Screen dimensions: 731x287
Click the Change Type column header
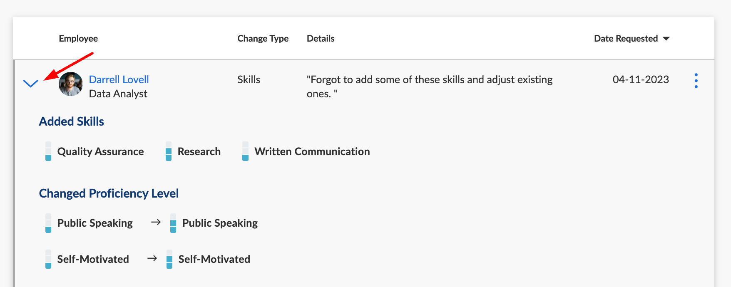pyautogui.click(x=263, y=39)
